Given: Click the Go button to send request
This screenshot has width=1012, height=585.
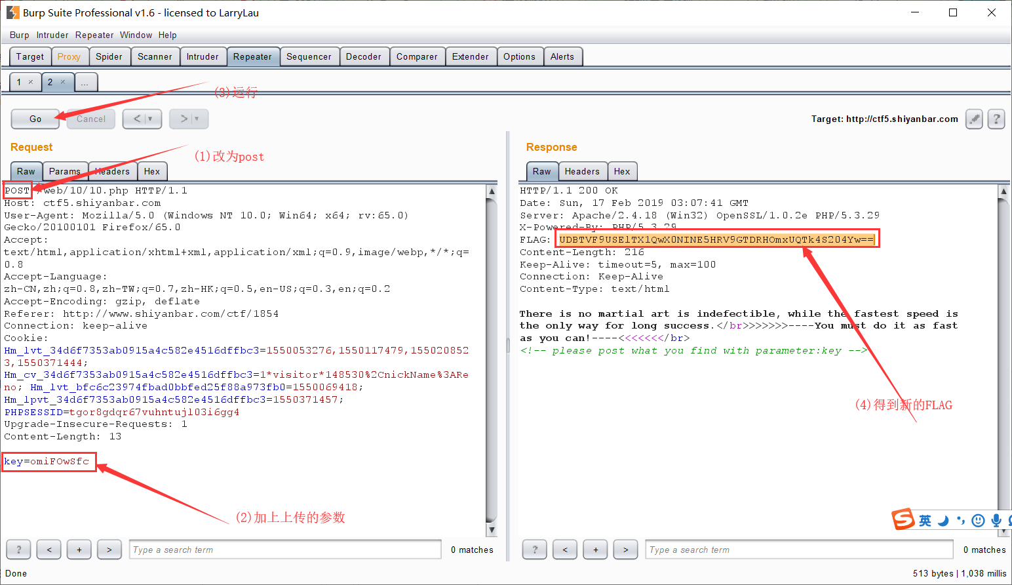Looking at the screenshot, I should pos(35,119).
